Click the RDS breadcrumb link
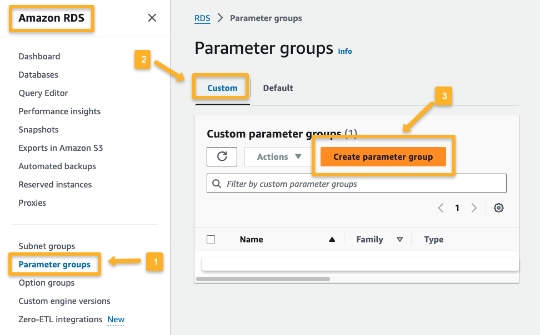 point(202,18)
